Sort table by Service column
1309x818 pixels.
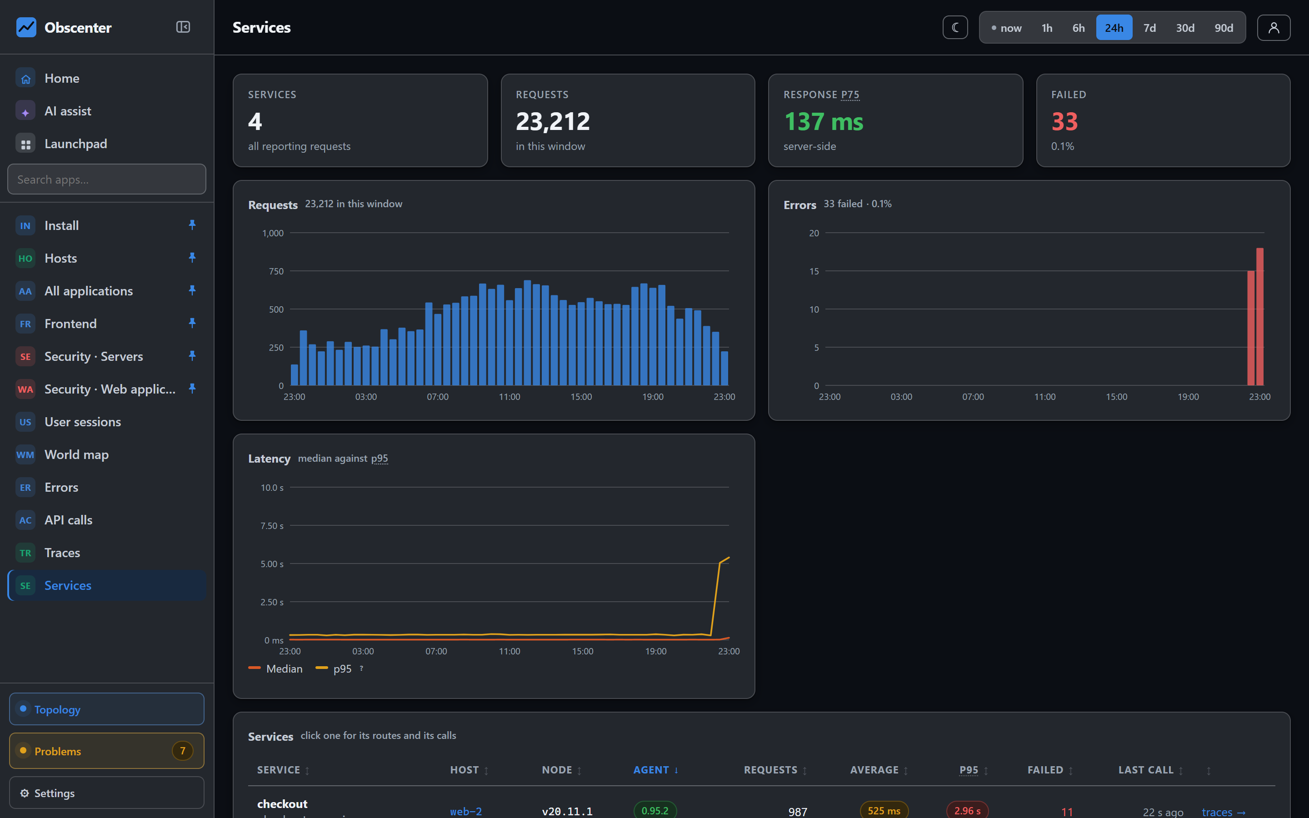284,770
